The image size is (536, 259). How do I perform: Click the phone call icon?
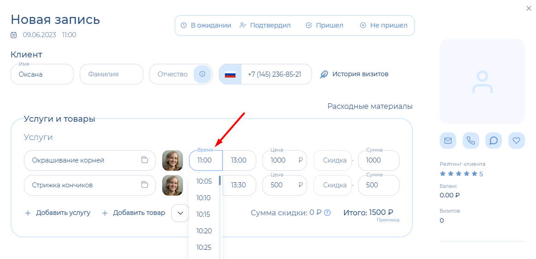(471, 141)
